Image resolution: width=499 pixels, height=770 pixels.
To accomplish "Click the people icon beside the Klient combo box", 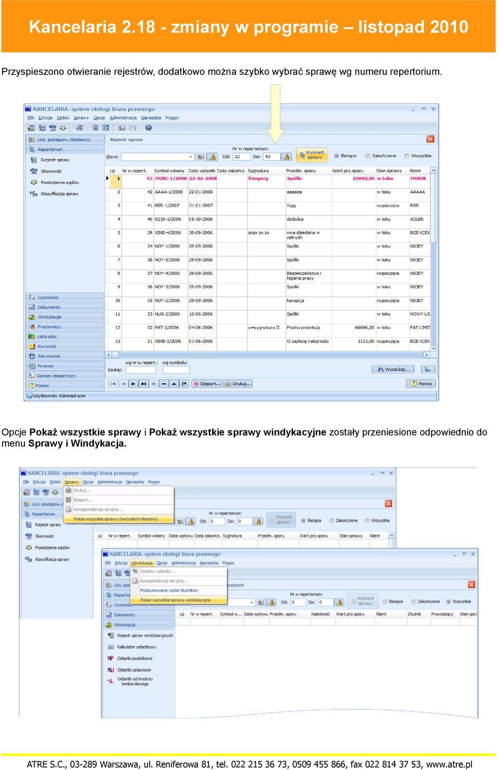I will click(202, 156).
